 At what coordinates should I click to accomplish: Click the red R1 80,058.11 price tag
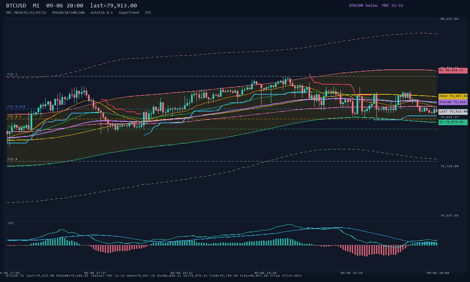pos(453,70)
